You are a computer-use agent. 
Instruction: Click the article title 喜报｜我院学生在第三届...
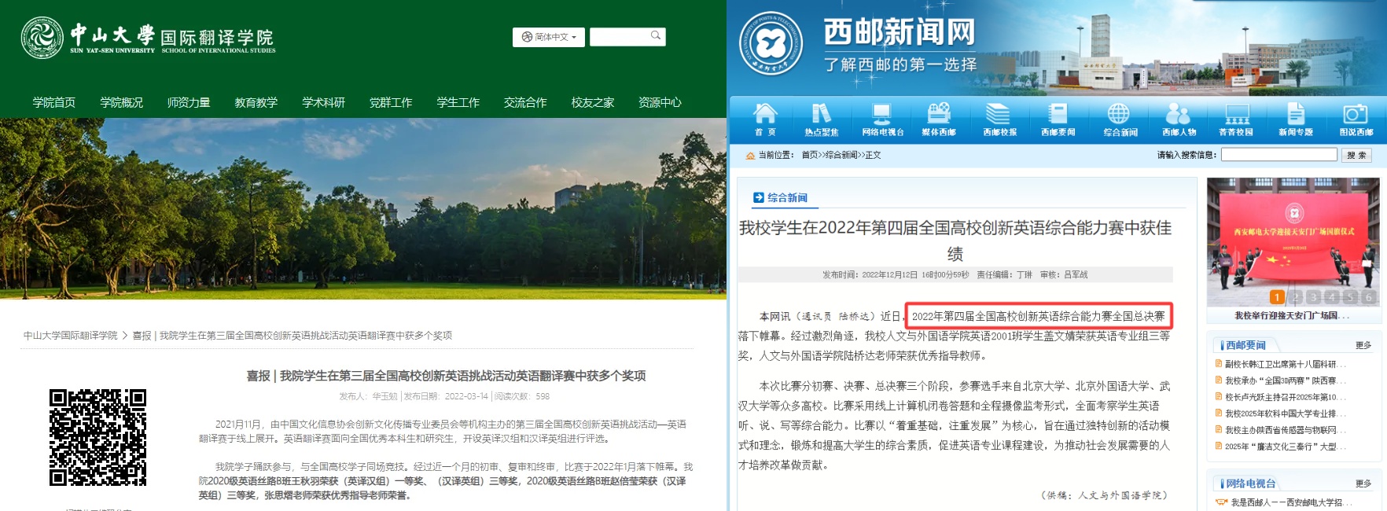(446, 376)
